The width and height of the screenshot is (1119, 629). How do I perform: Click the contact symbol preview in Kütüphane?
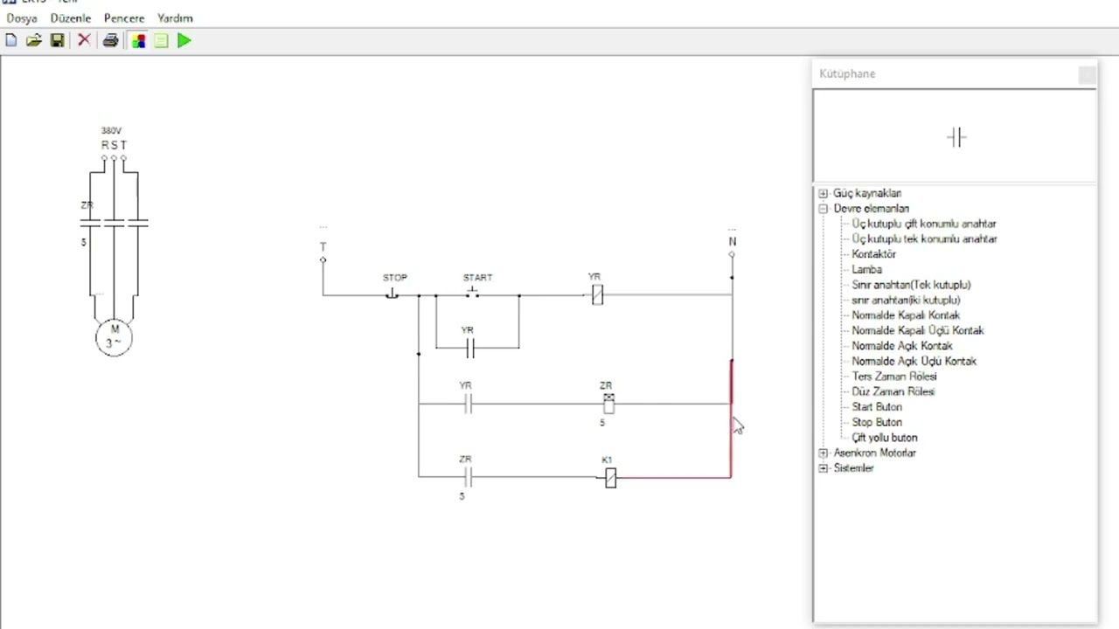[x=956, y=137]
